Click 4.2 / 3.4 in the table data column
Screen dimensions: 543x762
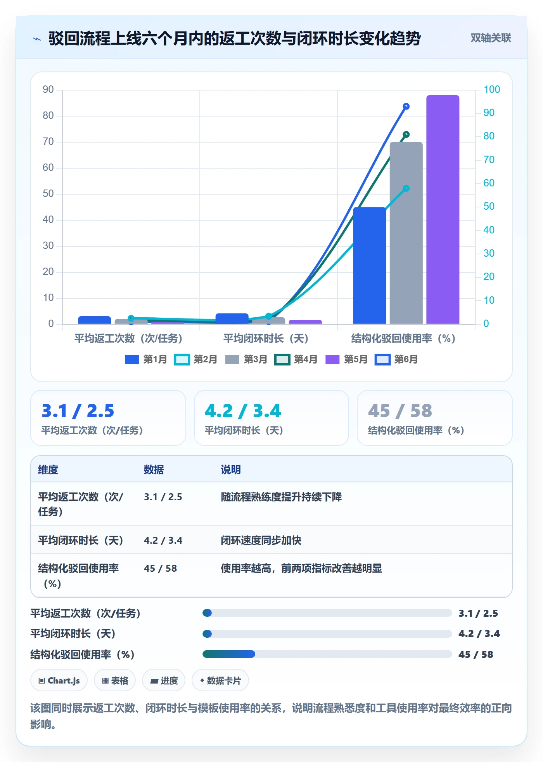click(x=163, y=541)
